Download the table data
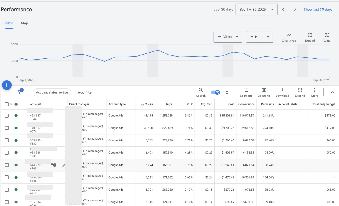Screen dimensions: 339x206 282,92
